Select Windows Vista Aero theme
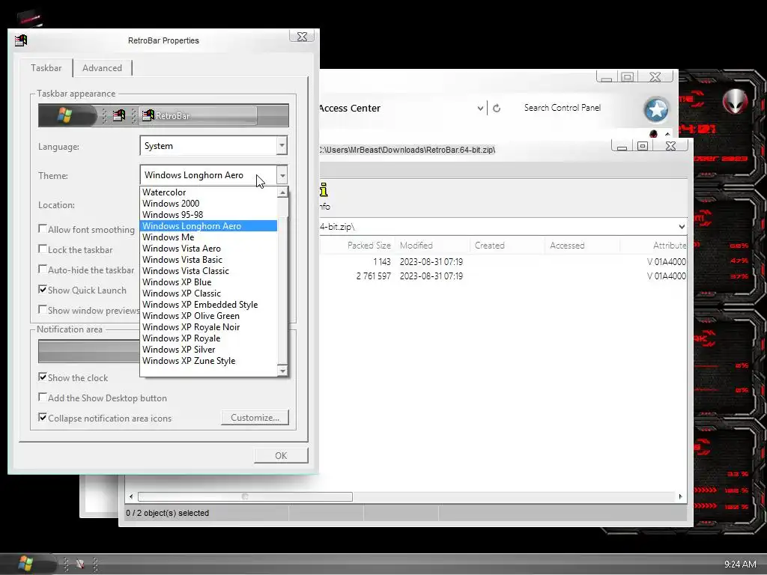The height and width of the screenshot is (575, 767). (x=209, y=249)
